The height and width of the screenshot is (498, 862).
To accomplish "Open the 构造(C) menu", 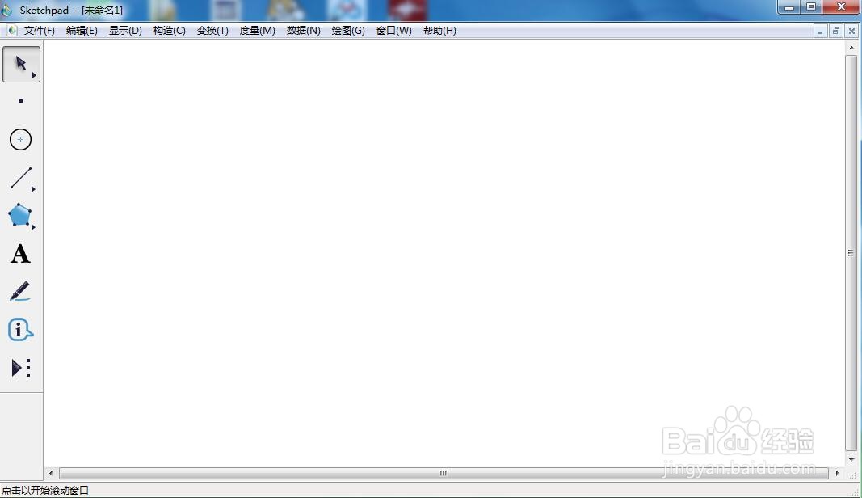I will point(170,31).
